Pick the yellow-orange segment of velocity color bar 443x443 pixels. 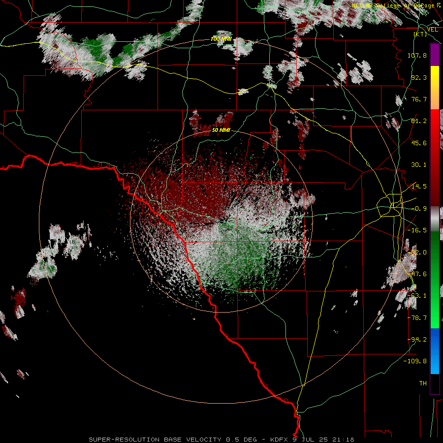click(x=435, y=88)
